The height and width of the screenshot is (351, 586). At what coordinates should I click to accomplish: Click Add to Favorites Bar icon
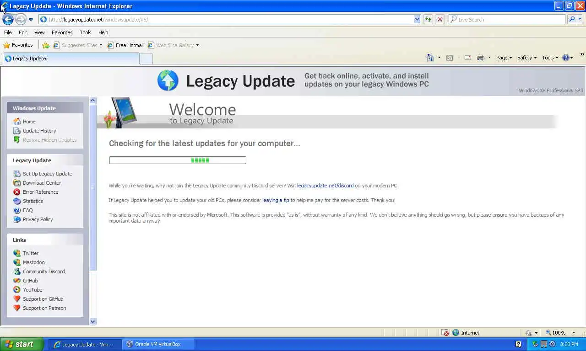click(46, 45)
